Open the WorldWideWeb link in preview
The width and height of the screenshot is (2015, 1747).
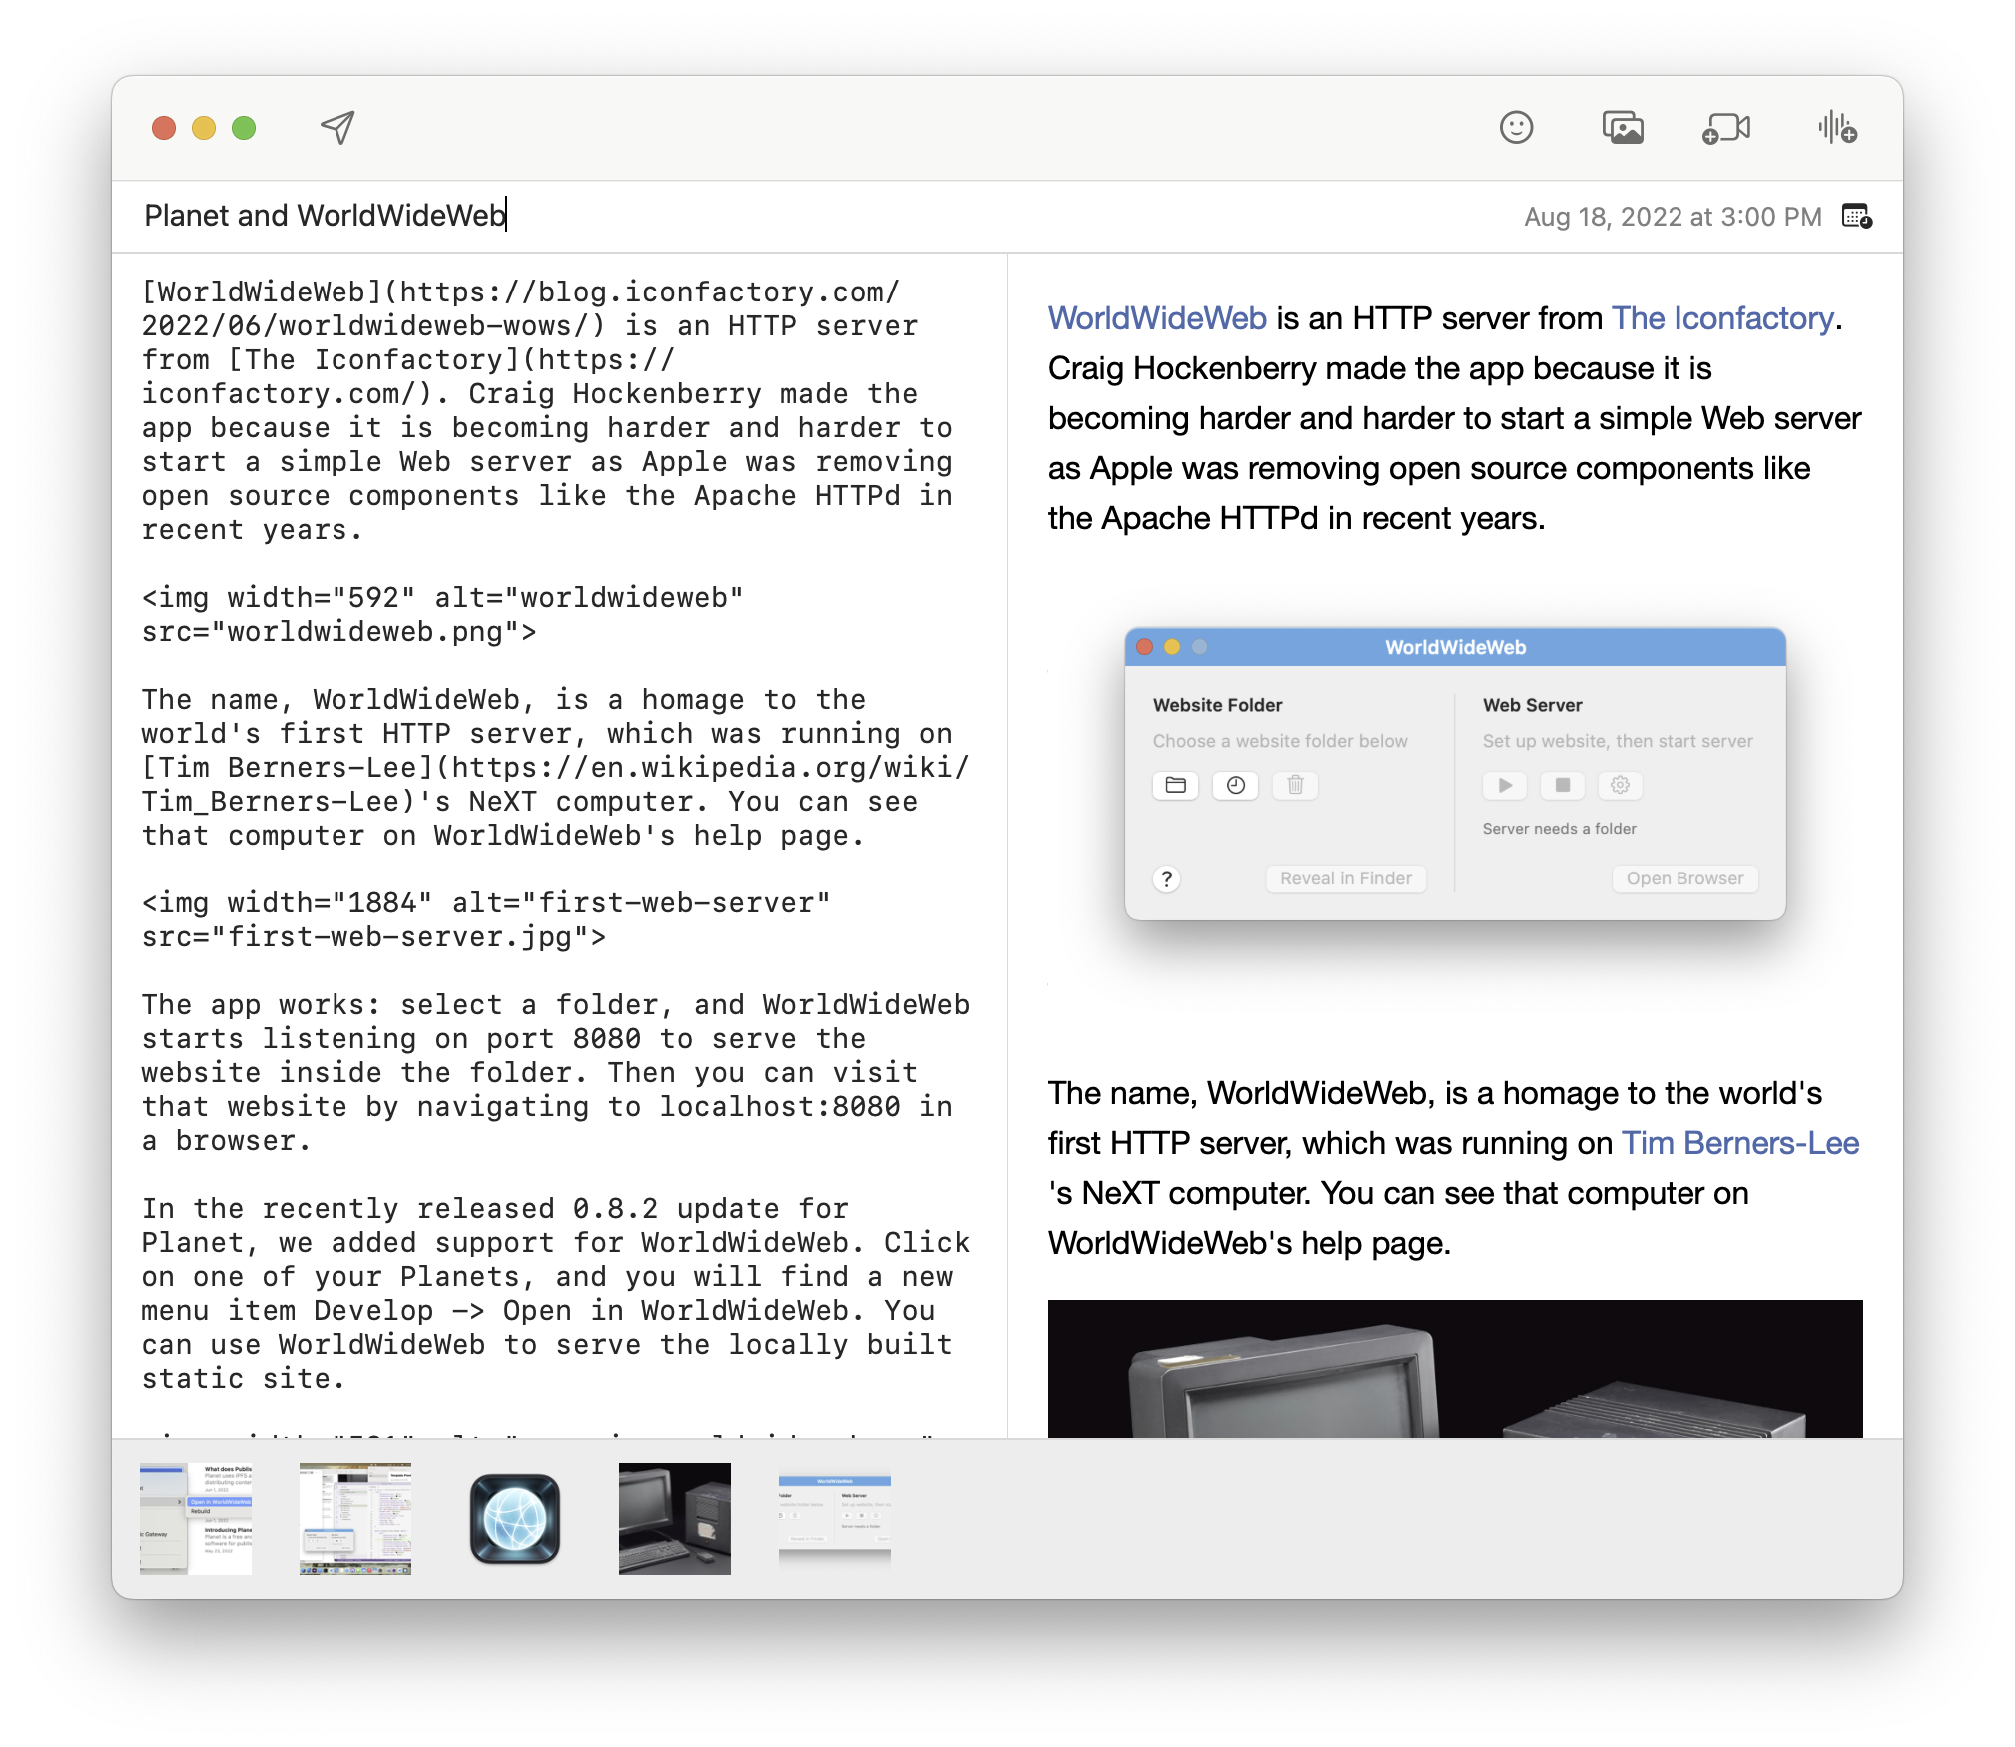point(1157,318)
